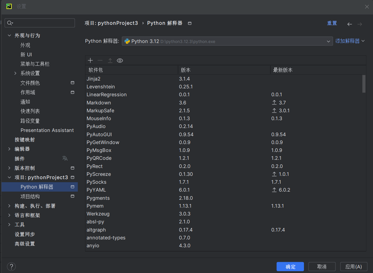
Task: Click the 确定 button
Action: [x=290, y=267]
